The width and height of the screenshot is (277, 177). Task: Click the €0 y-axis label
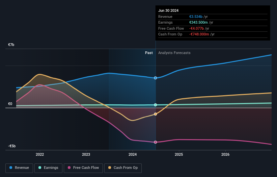(x=10, y=104)
